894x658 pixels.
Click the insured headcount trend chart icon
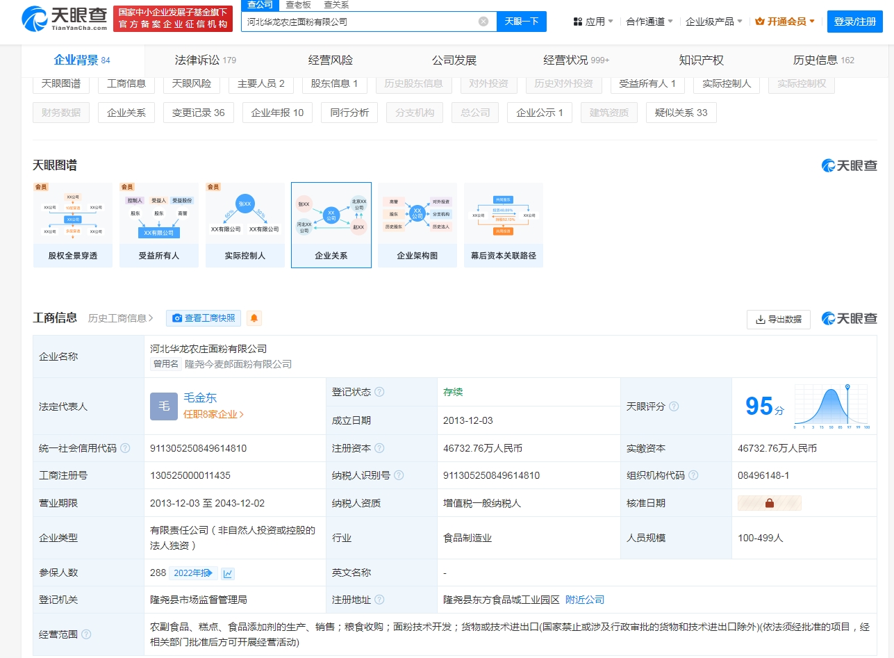pyautogui.click(x=228, y=573)
